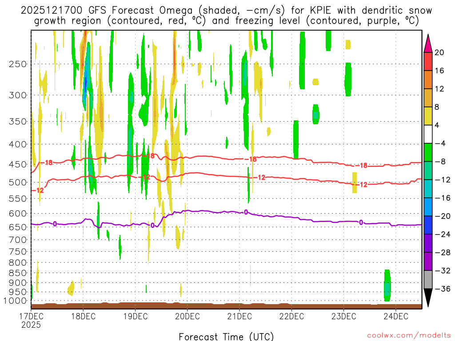Select the 21DEC date on time axis
This screenshot has height=341, width=455.
pos(239,316)
